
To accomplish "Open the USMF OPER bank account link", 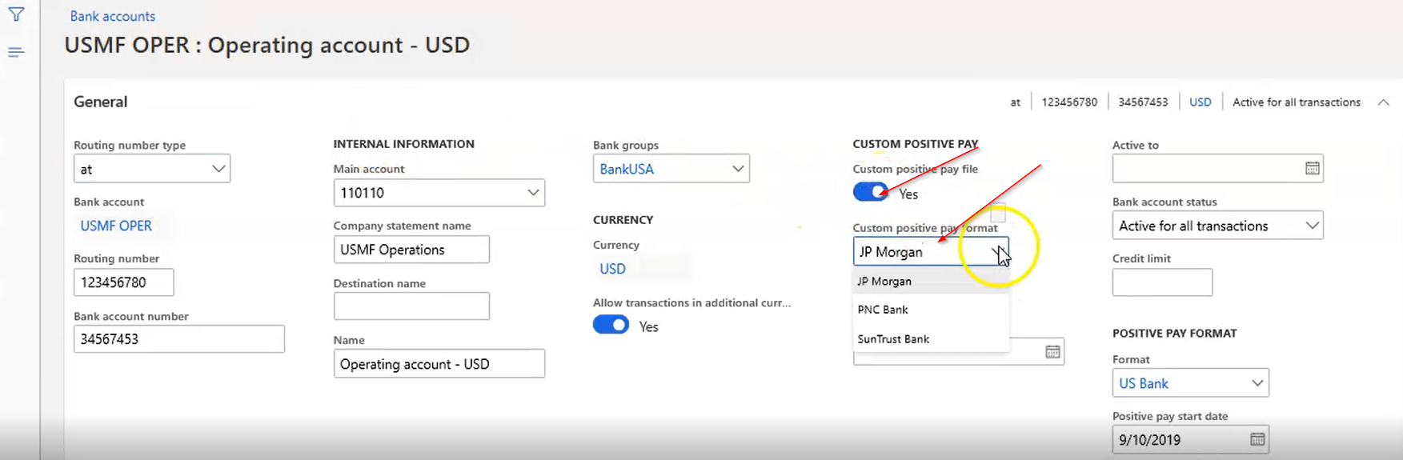I will (x=116, y=226).
